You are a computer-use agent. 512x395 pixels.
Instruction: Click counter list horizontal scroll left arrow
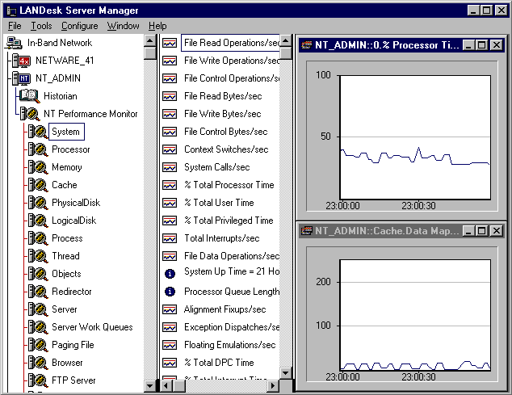click(166, 386)
